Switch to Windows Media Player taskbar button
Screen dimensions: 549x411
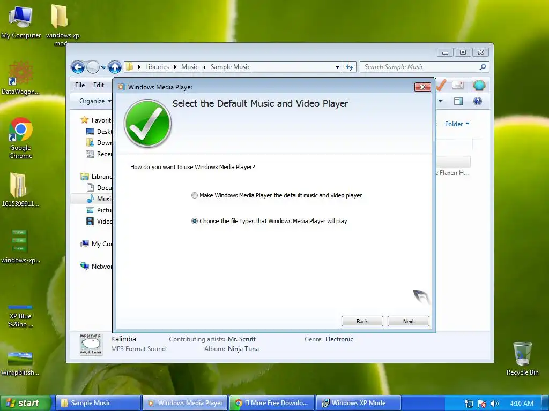185,403
